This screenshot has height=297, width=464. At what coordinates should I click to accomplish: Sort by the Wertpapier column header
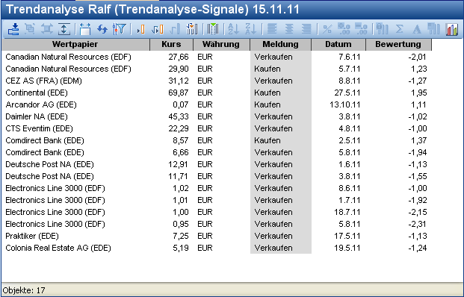tap(75, 44)
